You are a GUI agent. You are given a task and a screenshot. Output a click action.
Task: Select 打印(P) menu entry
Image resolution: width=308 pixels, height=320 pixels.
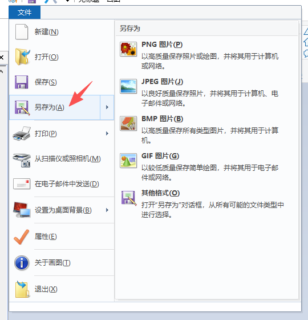[62, 134]
